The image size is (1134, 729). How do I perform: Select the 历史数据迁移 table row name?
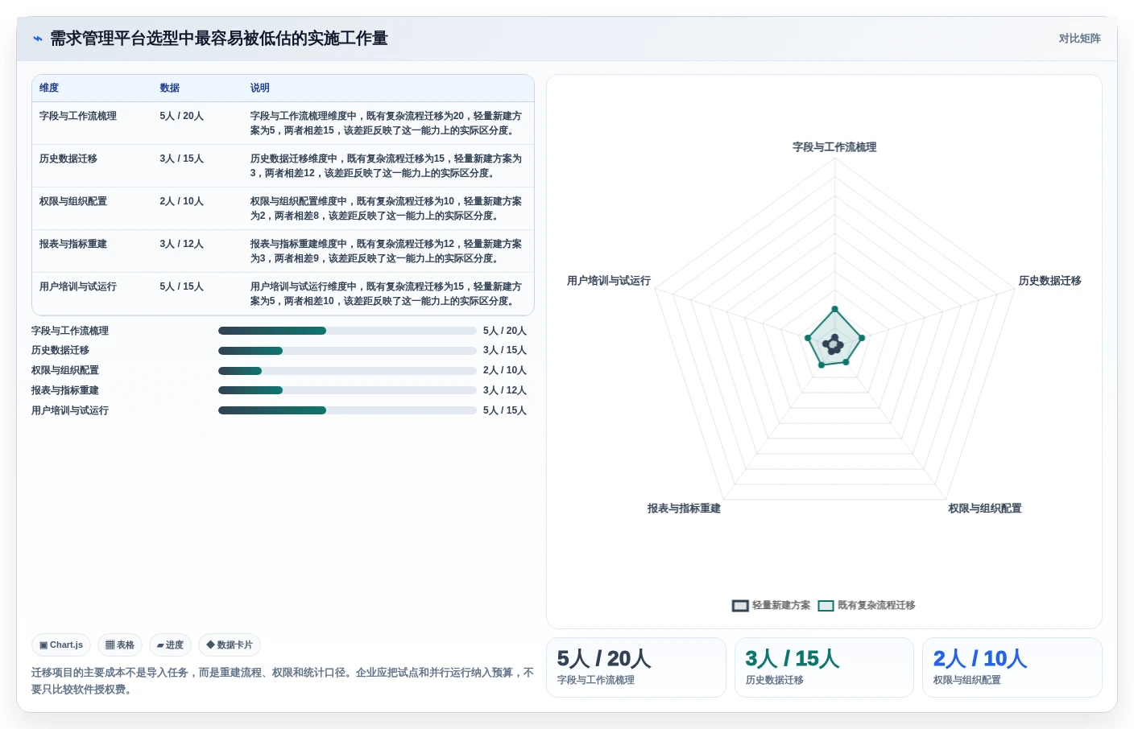68,159
